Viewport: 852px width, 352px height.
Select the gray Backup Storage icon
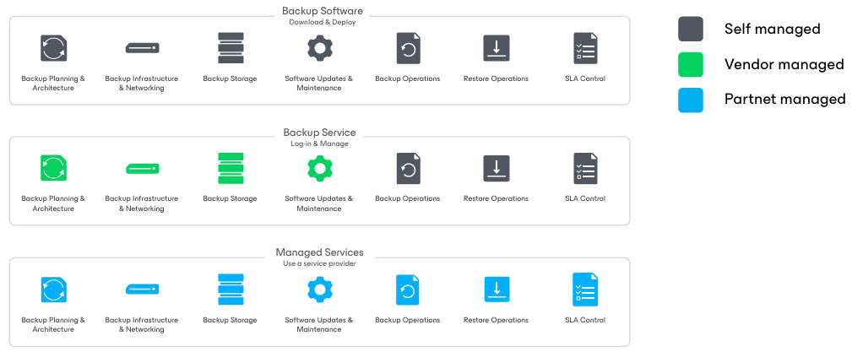pyautogui.click(x=231, y=48)
